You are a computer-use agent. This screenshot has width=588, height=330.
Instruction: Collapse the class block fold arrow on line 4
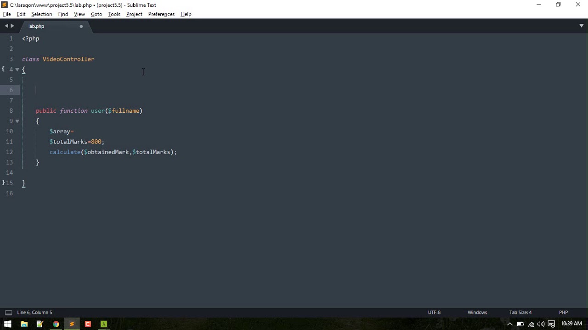pyautogui.click(x=17, y=70)
